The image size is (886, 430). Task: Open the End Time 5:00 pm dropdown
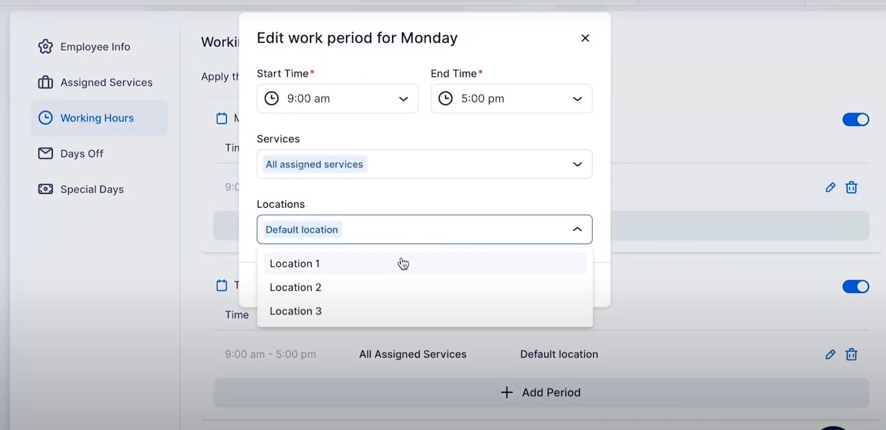pyautogui.click(x=511, y=99)
